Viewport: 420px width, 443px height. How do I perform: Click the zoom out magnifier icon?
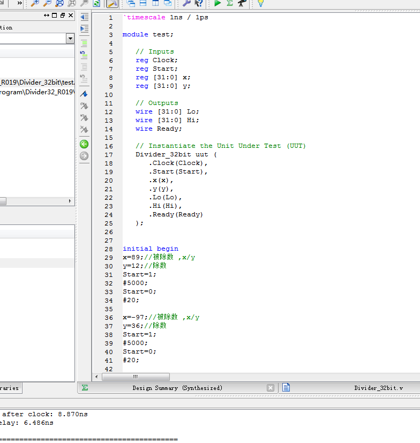click(47, 3)
